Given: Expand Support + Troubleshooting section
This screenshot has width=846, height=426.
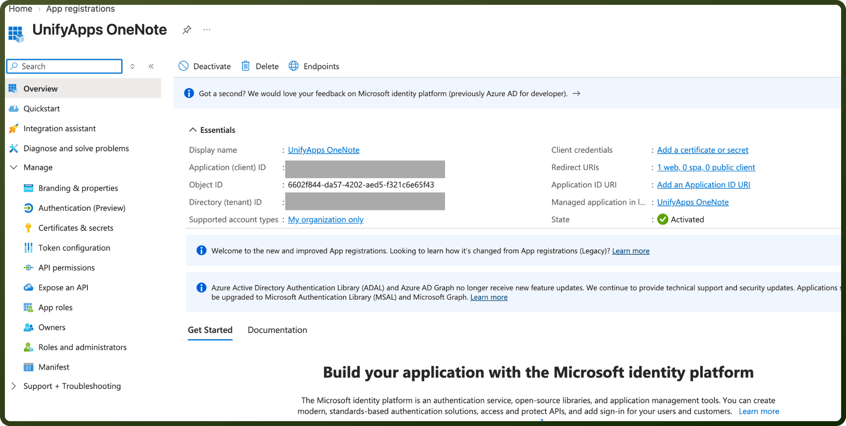Looking at the screenshot, I should point(14,386).
